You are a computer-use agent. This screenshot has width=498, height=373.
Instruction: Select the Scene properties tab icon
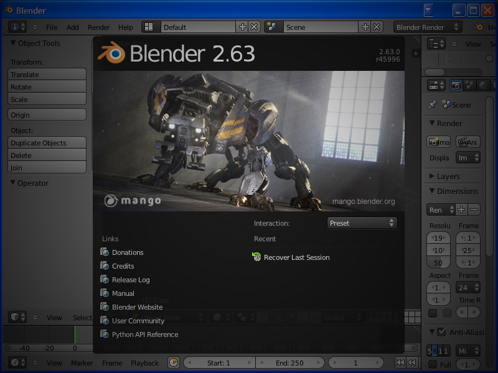[x=469, y=85]
